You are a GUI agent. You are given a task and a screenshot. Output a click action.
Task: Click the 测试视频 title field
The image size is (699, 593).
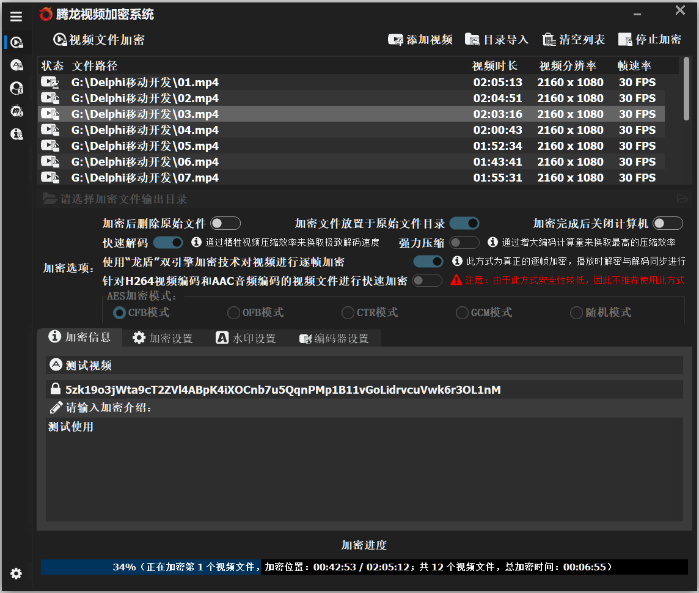pyautogui.click(x=364, y=365)
